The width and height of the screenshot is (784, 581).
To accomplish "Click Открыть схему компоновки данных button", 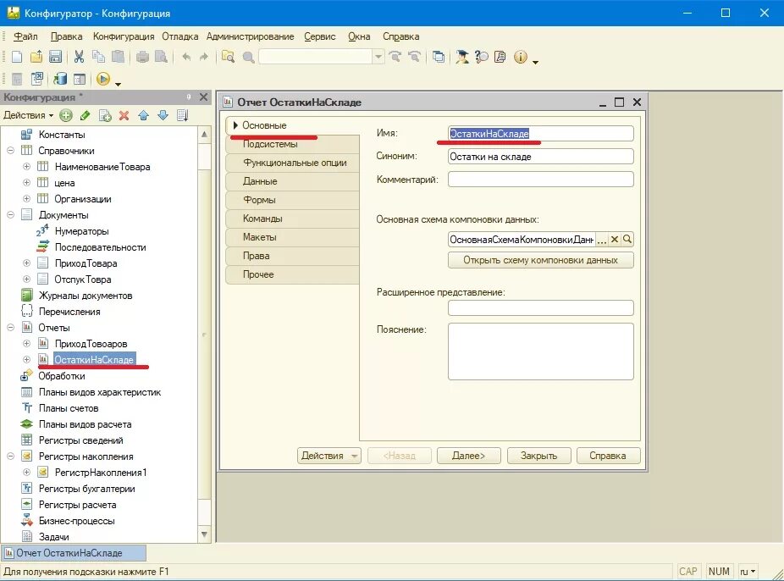I will 540,260.
